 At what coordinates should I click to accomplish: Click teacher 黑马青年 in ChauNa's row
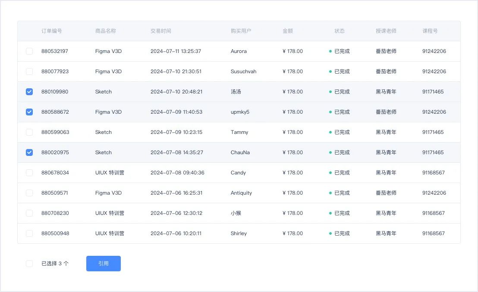coord(386,152)
